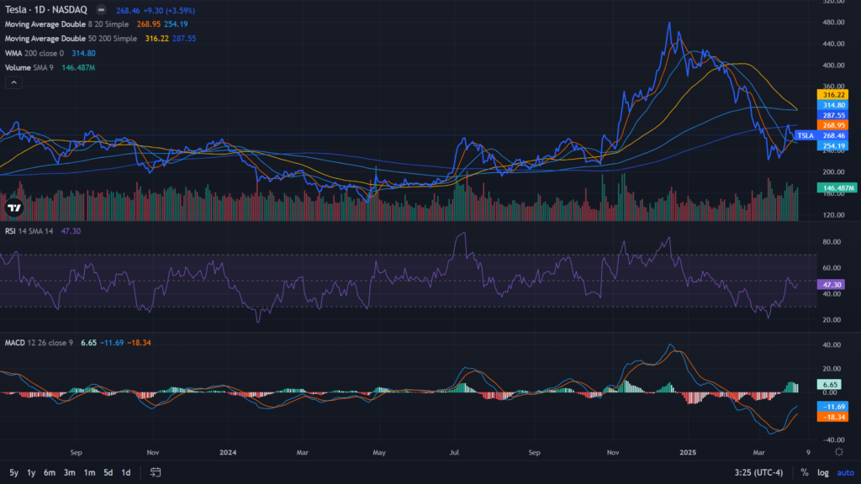Open the Go to date calendar icon

coord(156,472)
